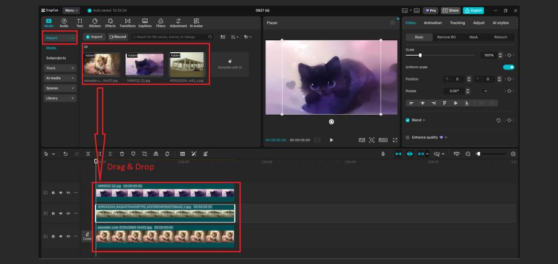Switch to the Animation tab
This screenshot has height=264, width=558.
tap(433, 23)
